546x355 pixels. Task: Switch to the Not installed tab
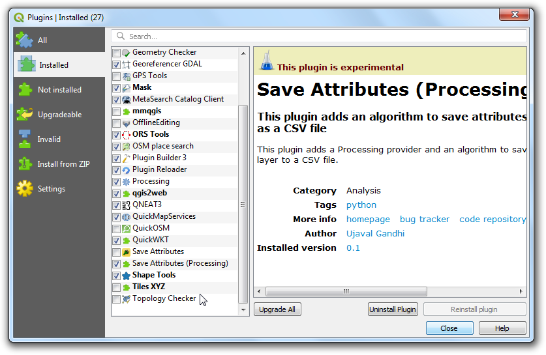pyautogui.click(x=59, y=90)
